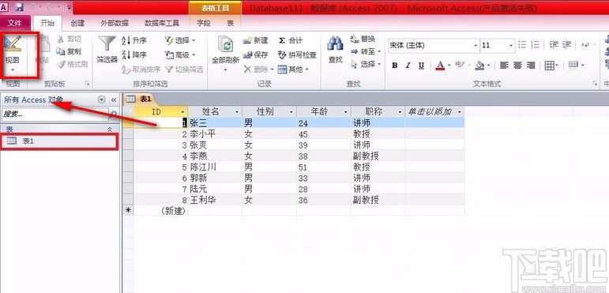The image size is (609, 293).
Task: Click 替换 replace button
Action: (x=363, y=39)
